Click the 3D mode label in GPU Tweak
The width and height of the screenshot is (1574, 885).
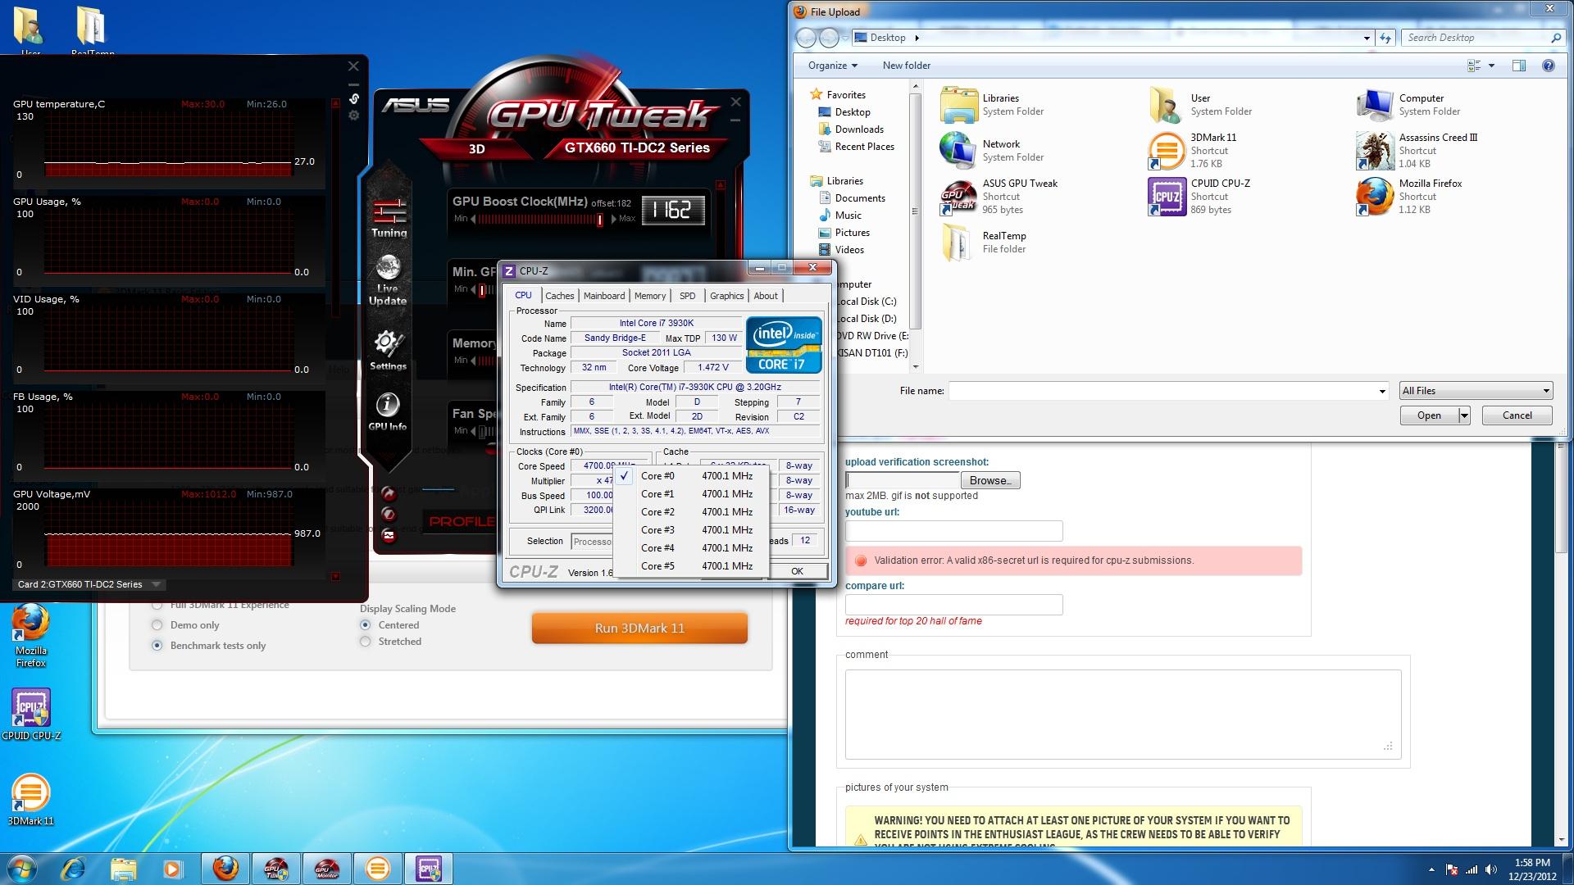tap(477, 149)
